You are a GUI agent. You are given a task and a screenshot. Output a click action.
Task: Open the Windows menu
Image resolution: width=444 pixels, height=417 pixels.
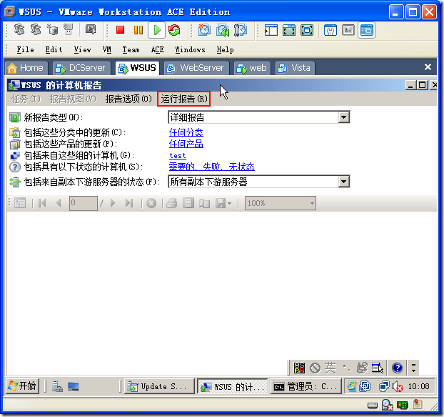(190, 50)
